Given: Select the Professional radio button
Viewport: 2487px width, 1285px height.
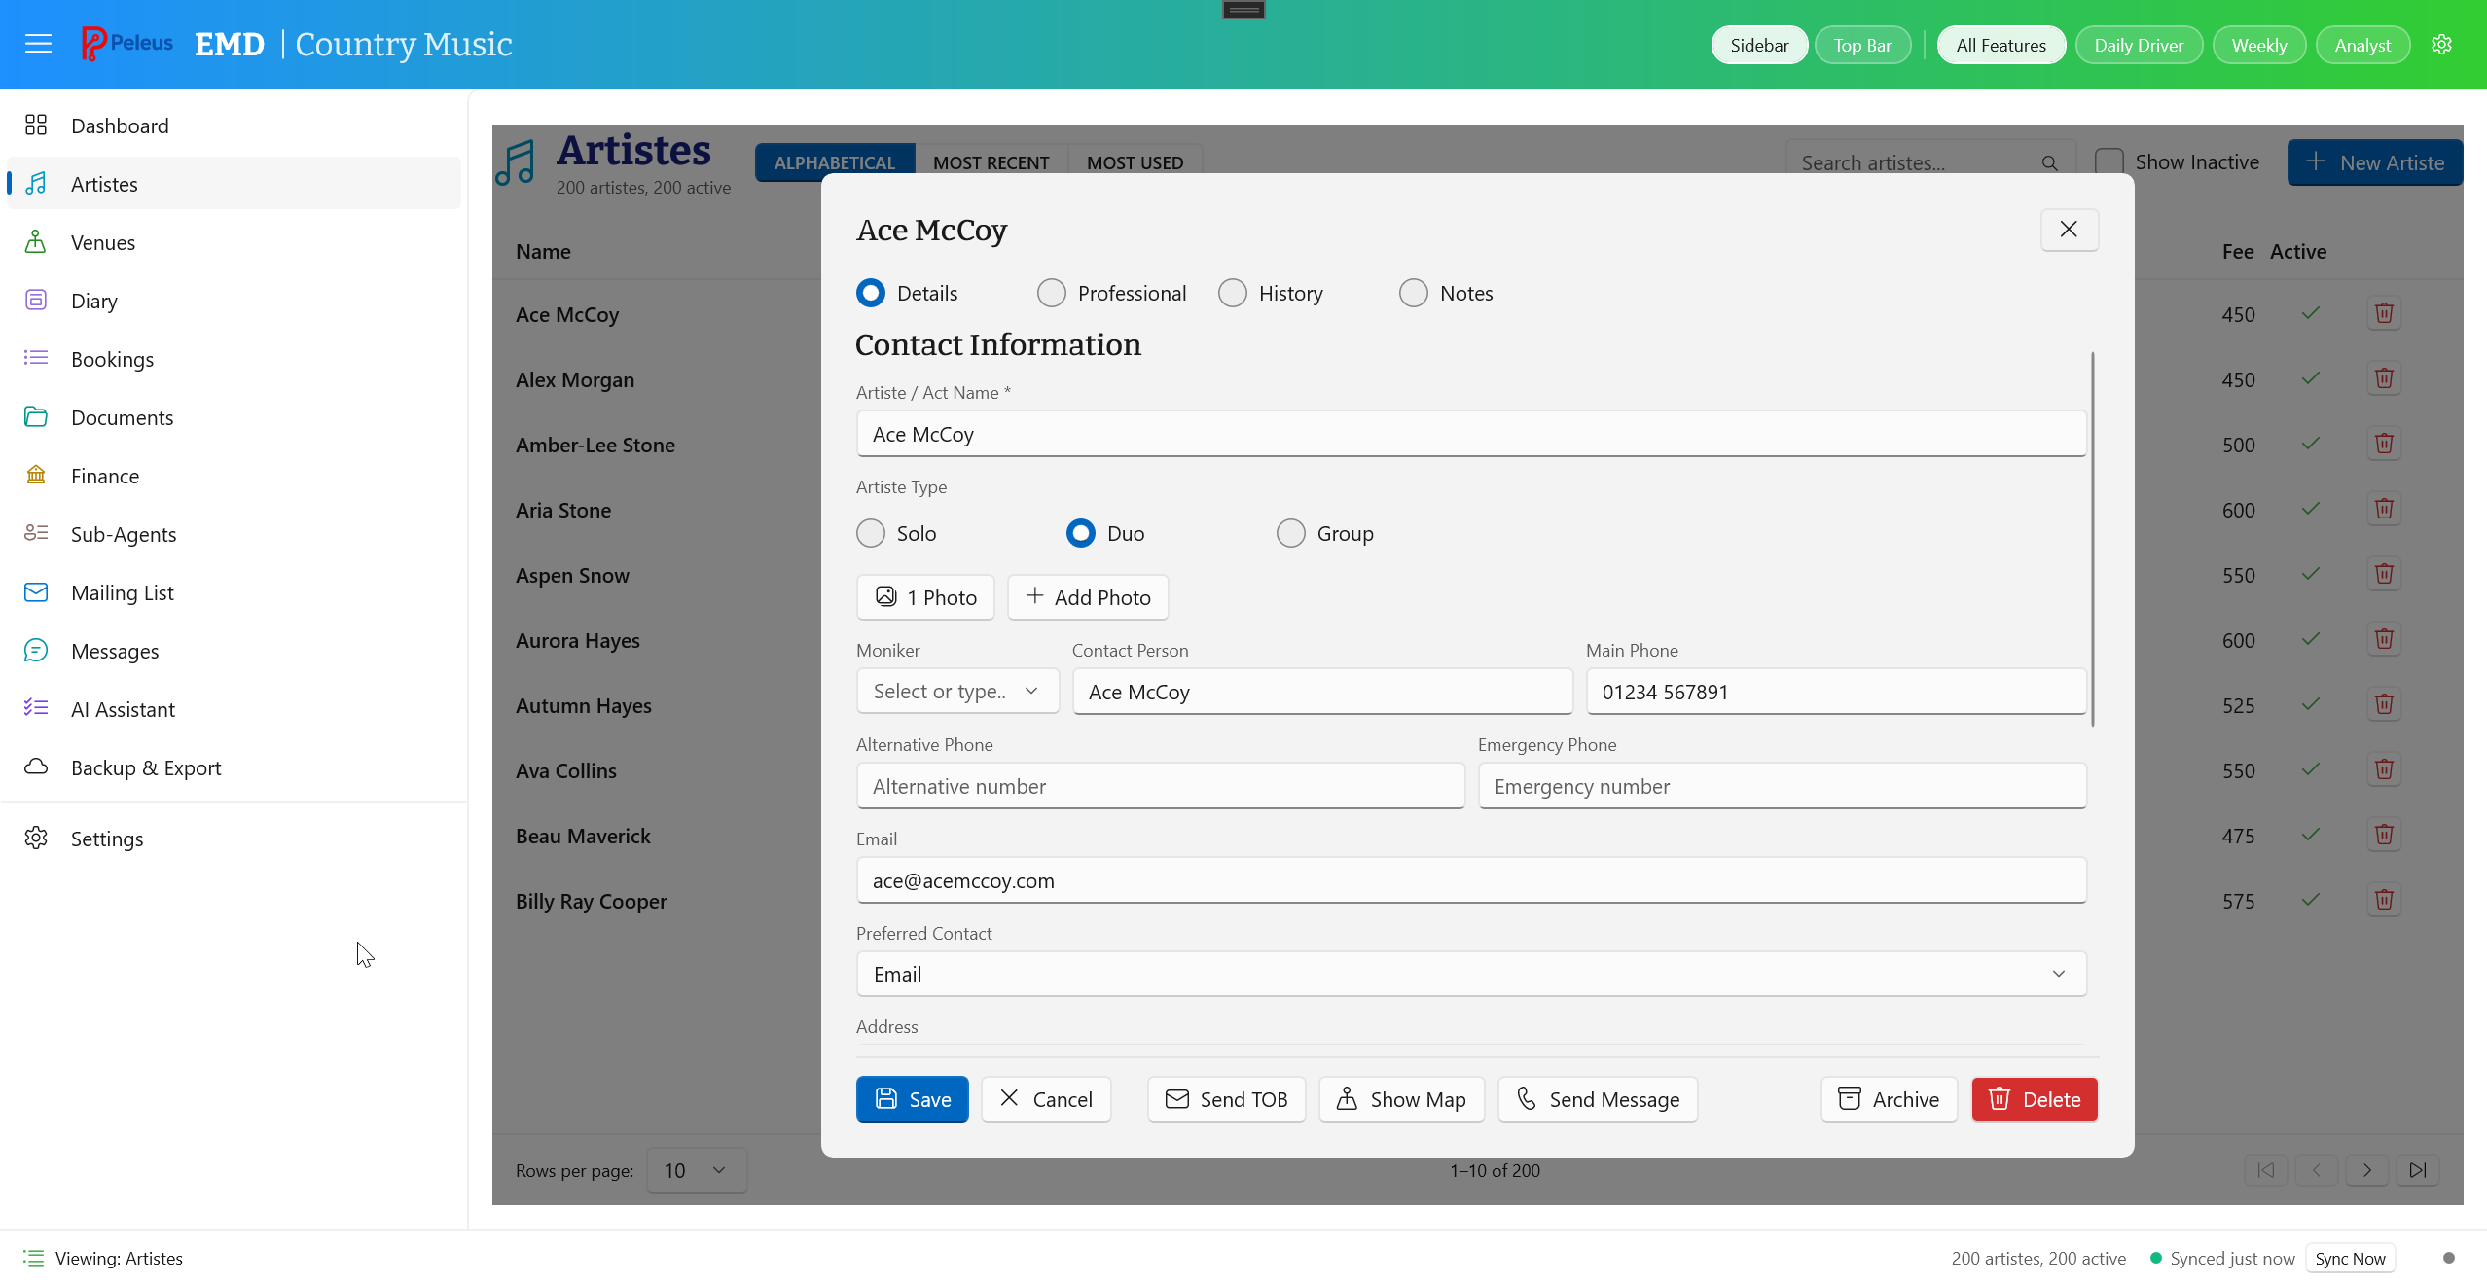Looking at the screenshot, I should pyautogui.click(x=1052, y=292).
